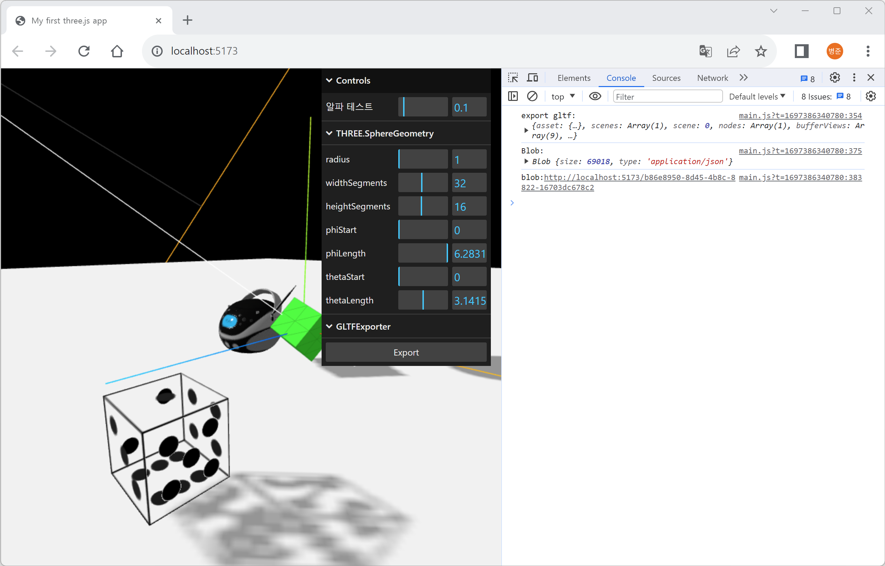The height and width of the screenshot is (566, 885).
Task: Open the top context dropdown
Action: [562, 96]
